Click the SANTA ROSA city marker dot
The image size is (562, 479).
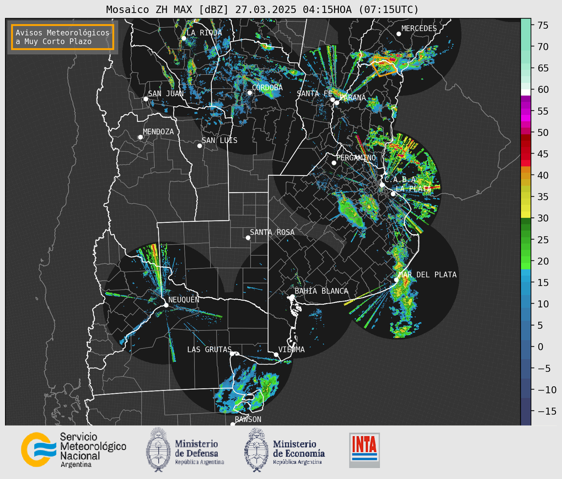click(x=248, y=238)
